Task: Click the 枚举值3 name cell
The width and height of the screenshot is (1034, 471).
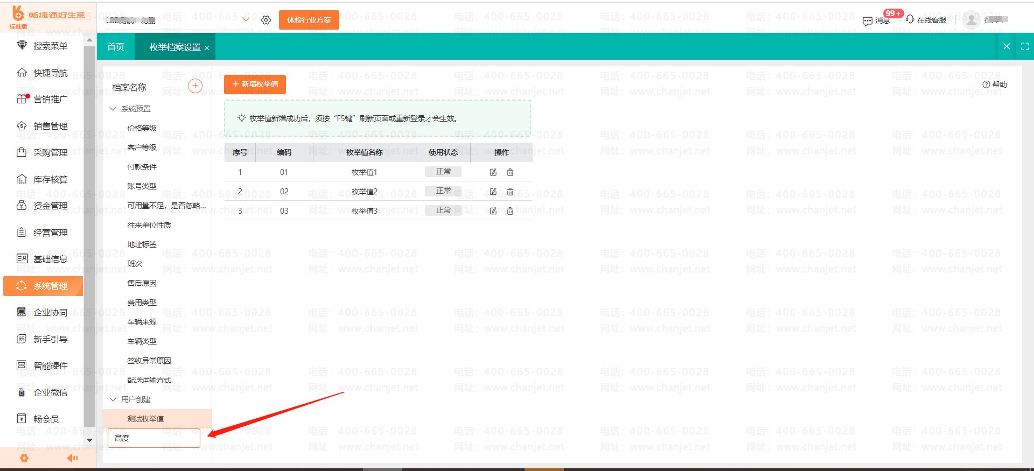Action: click(x=365, y=211)
